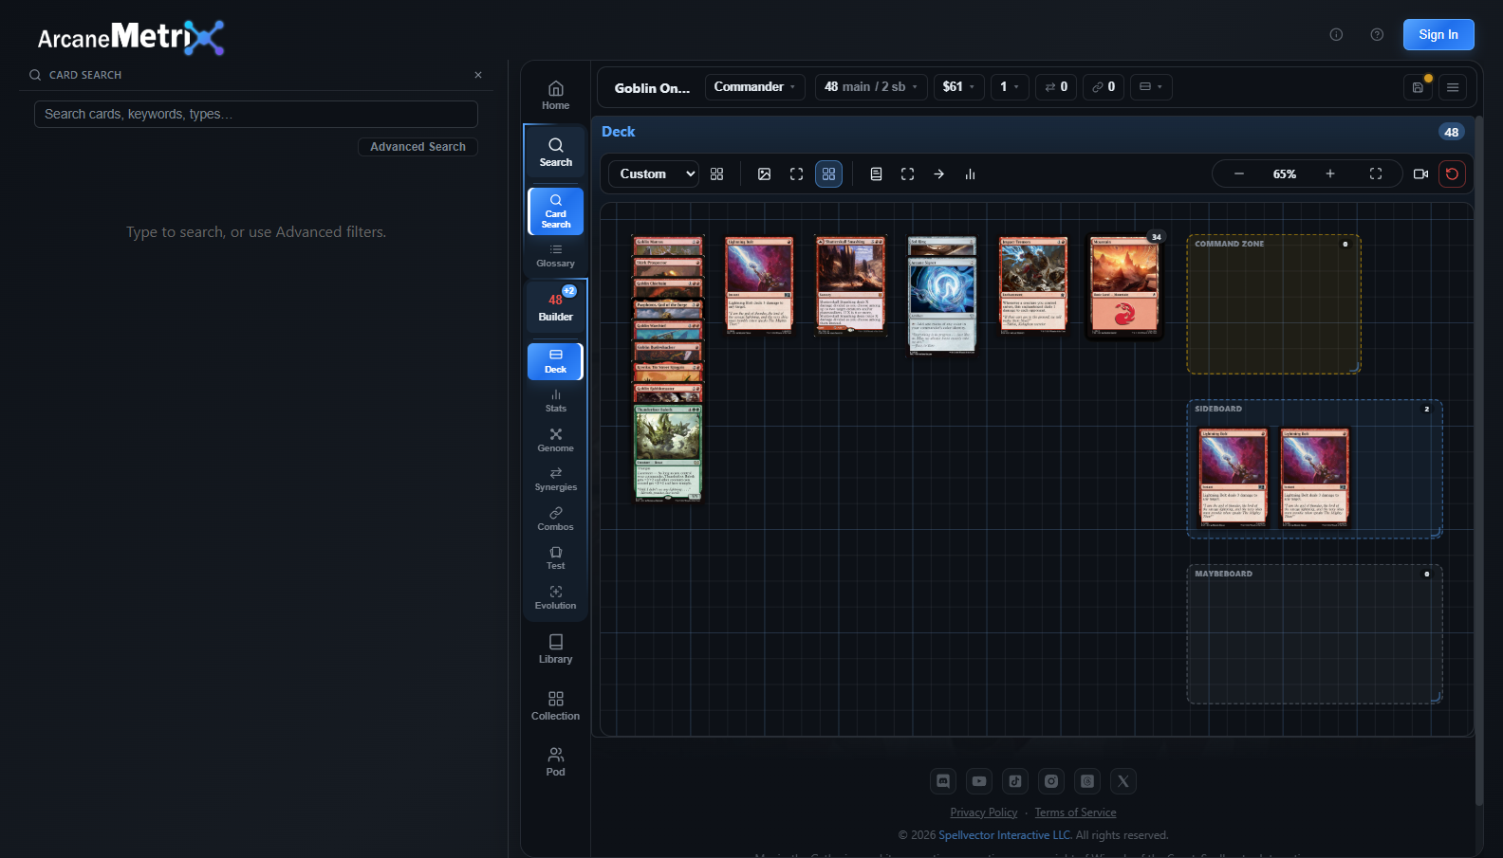Click the video camera icon
This screenshot has width=1503, height=858.
click(1420, 173)
